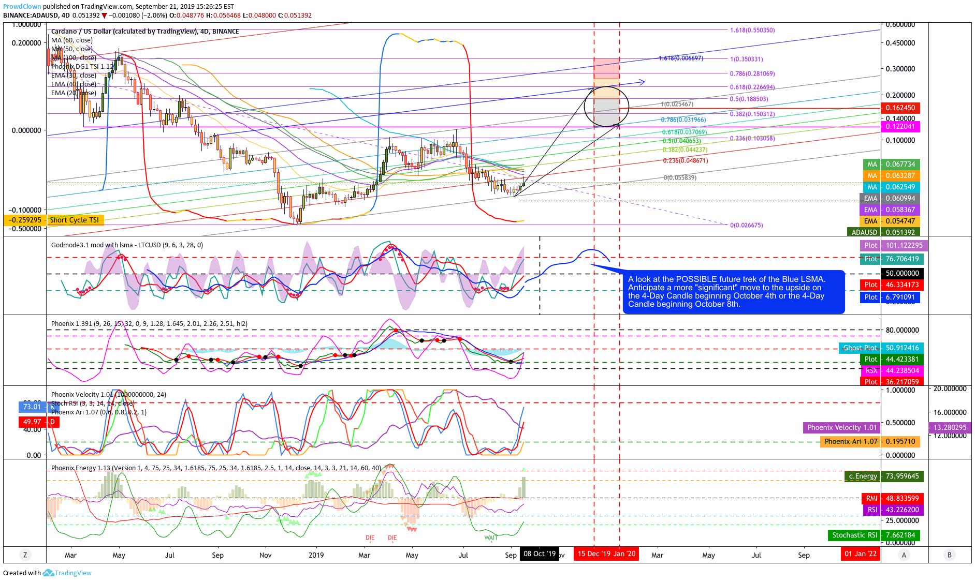Click the 0.786(0.281069) Fibonacci level label
Screen dimensions: 975x582
pyautogui.click(x=752, y=73)
